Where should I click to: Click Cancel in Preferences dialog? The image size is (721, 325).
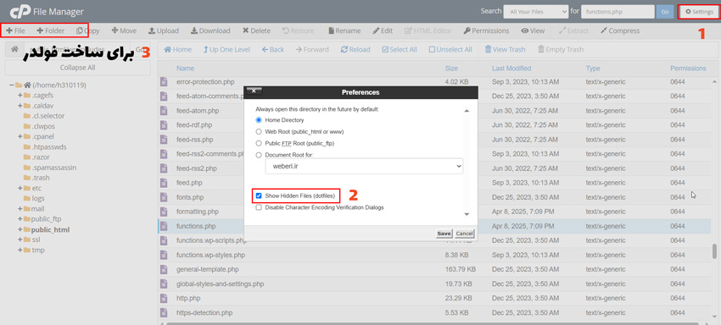pos(465,234)
